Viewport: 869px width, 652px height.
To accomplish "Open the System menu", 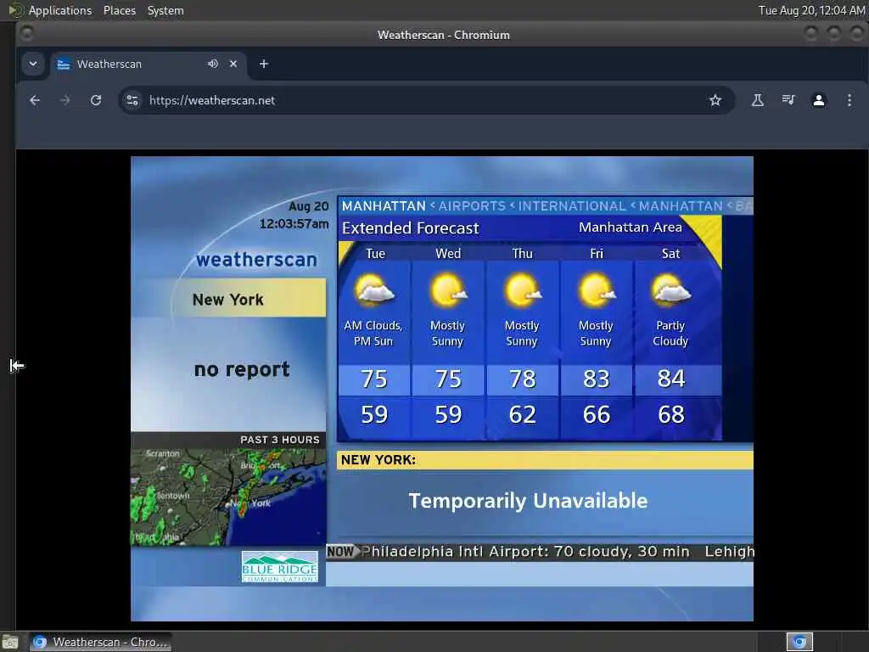I will coord(165,10).
